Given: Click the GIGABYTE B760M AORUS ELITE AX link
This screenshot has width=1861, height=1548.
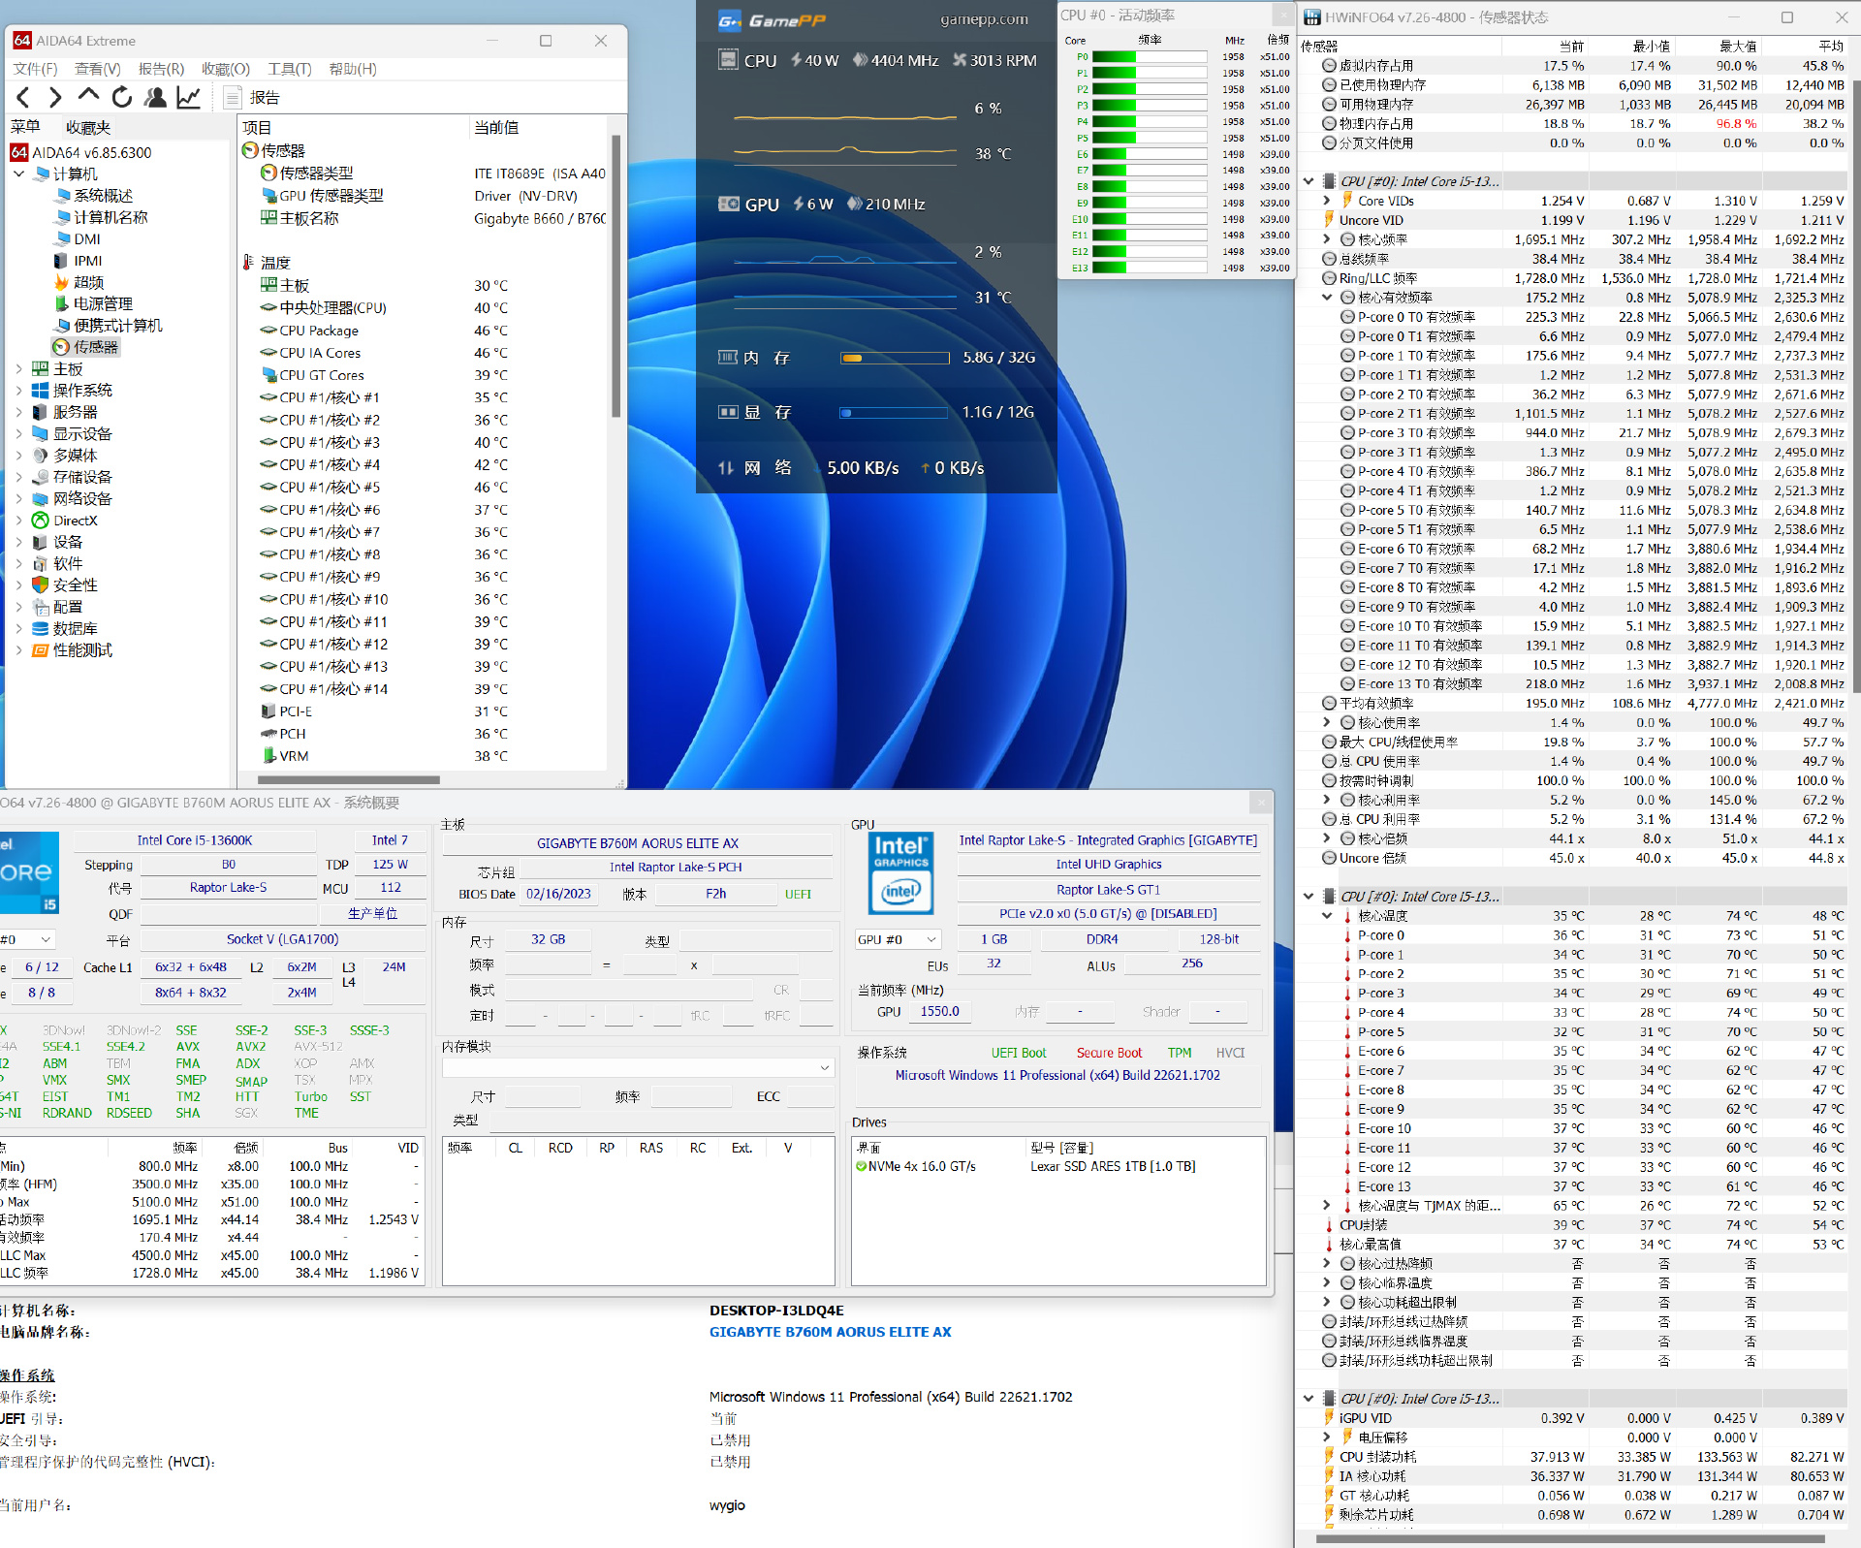Looking at the screenshot, I should pyautogui.click(x=830, y=1332).
